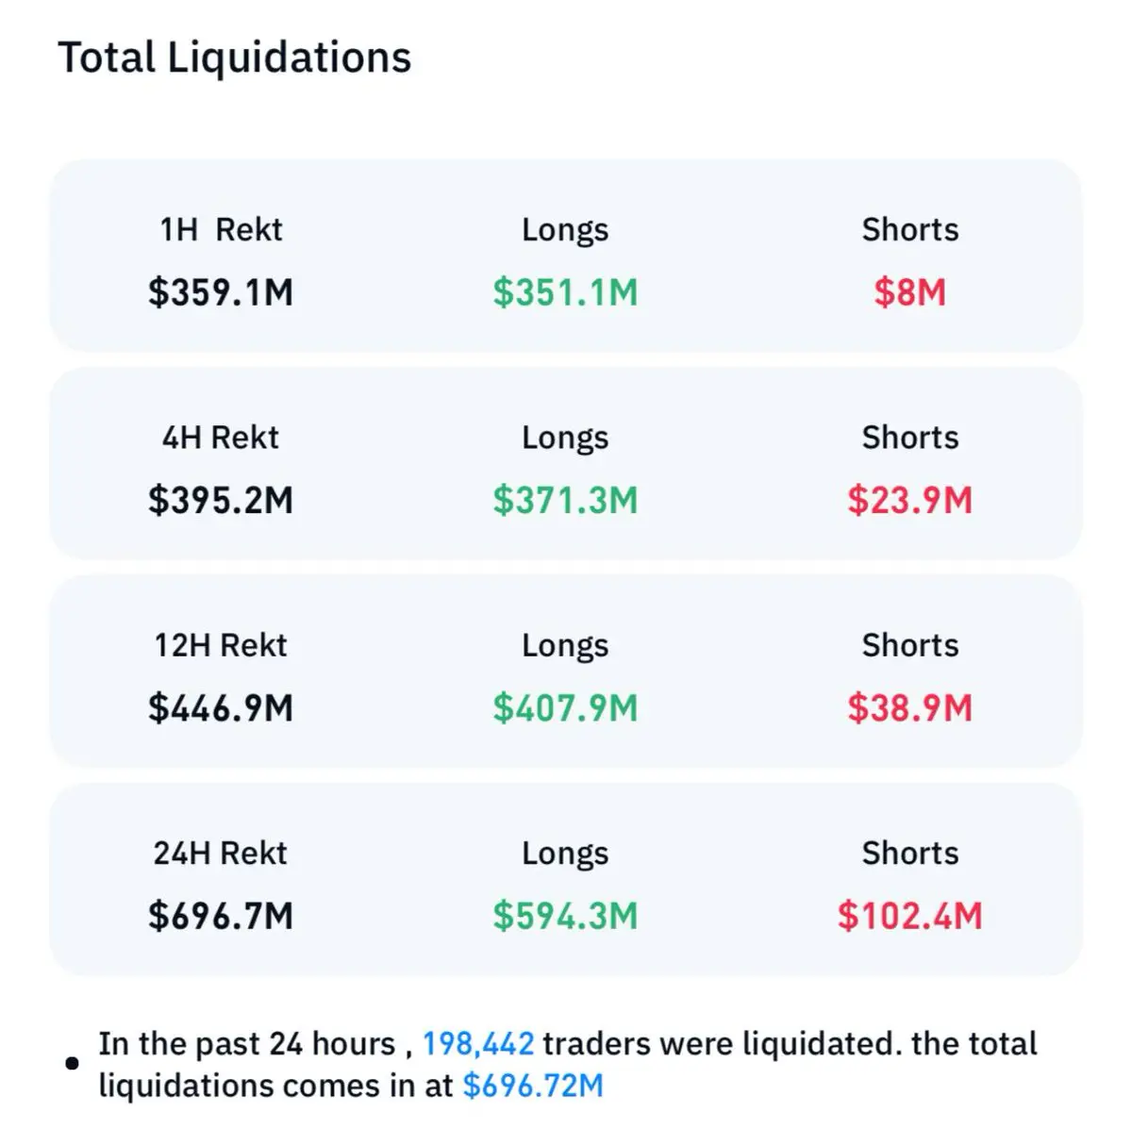Click the $446.9M 12H total value
Image resolution: width=1132 pixels, height=1128 pixels.
coord(221,708)
